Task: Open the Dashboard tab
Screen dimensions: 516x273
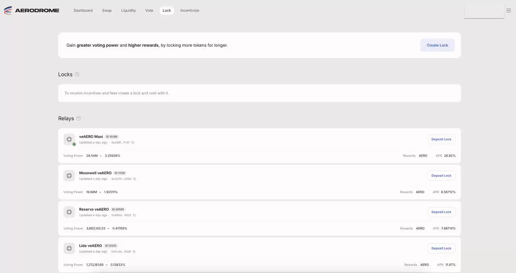Action: tap(83, 10)
